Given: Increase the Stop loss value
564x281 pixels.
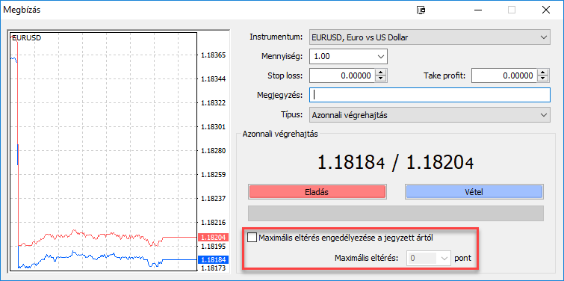Looking at the screenshot, I should 381,72.
